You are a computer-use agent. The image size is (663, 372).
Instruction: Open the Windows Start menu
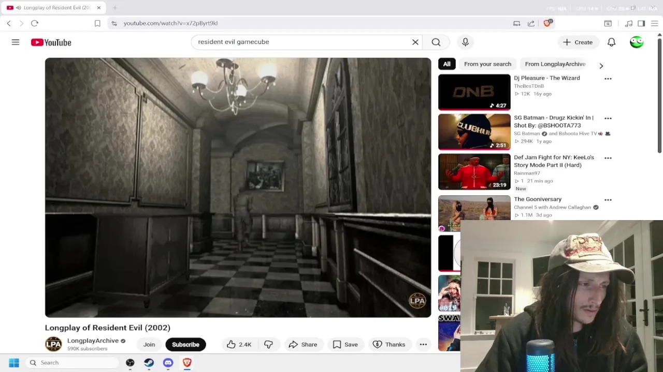[x=14, y=363]
